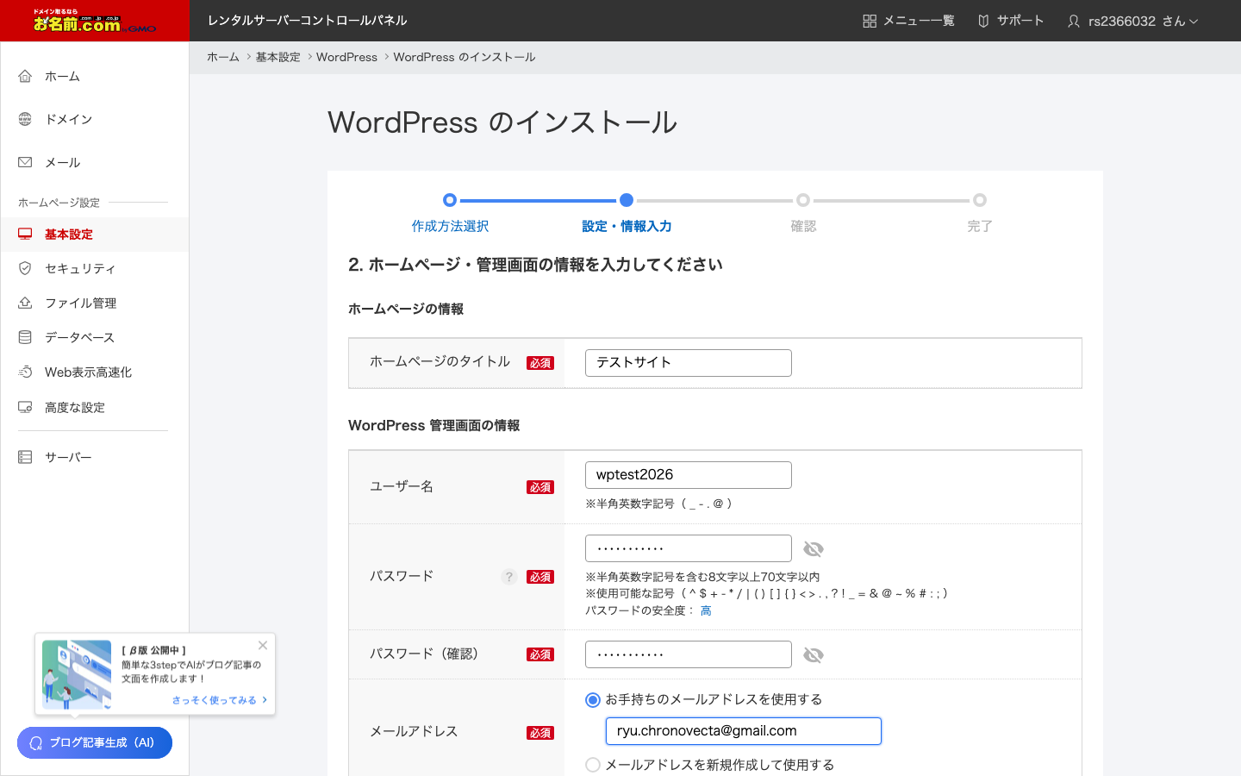Click the メニュー一覧 grid icon
Viewport: 1241px width, 776px height.
pos(870,21)
